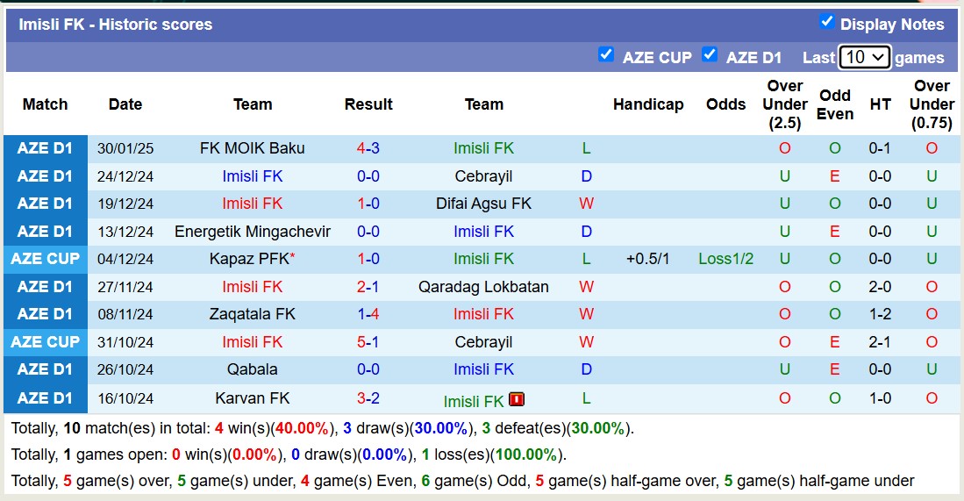Click the Difai Agsu FK team name
The width and height of the screenshot is (964, 501).
483,204
